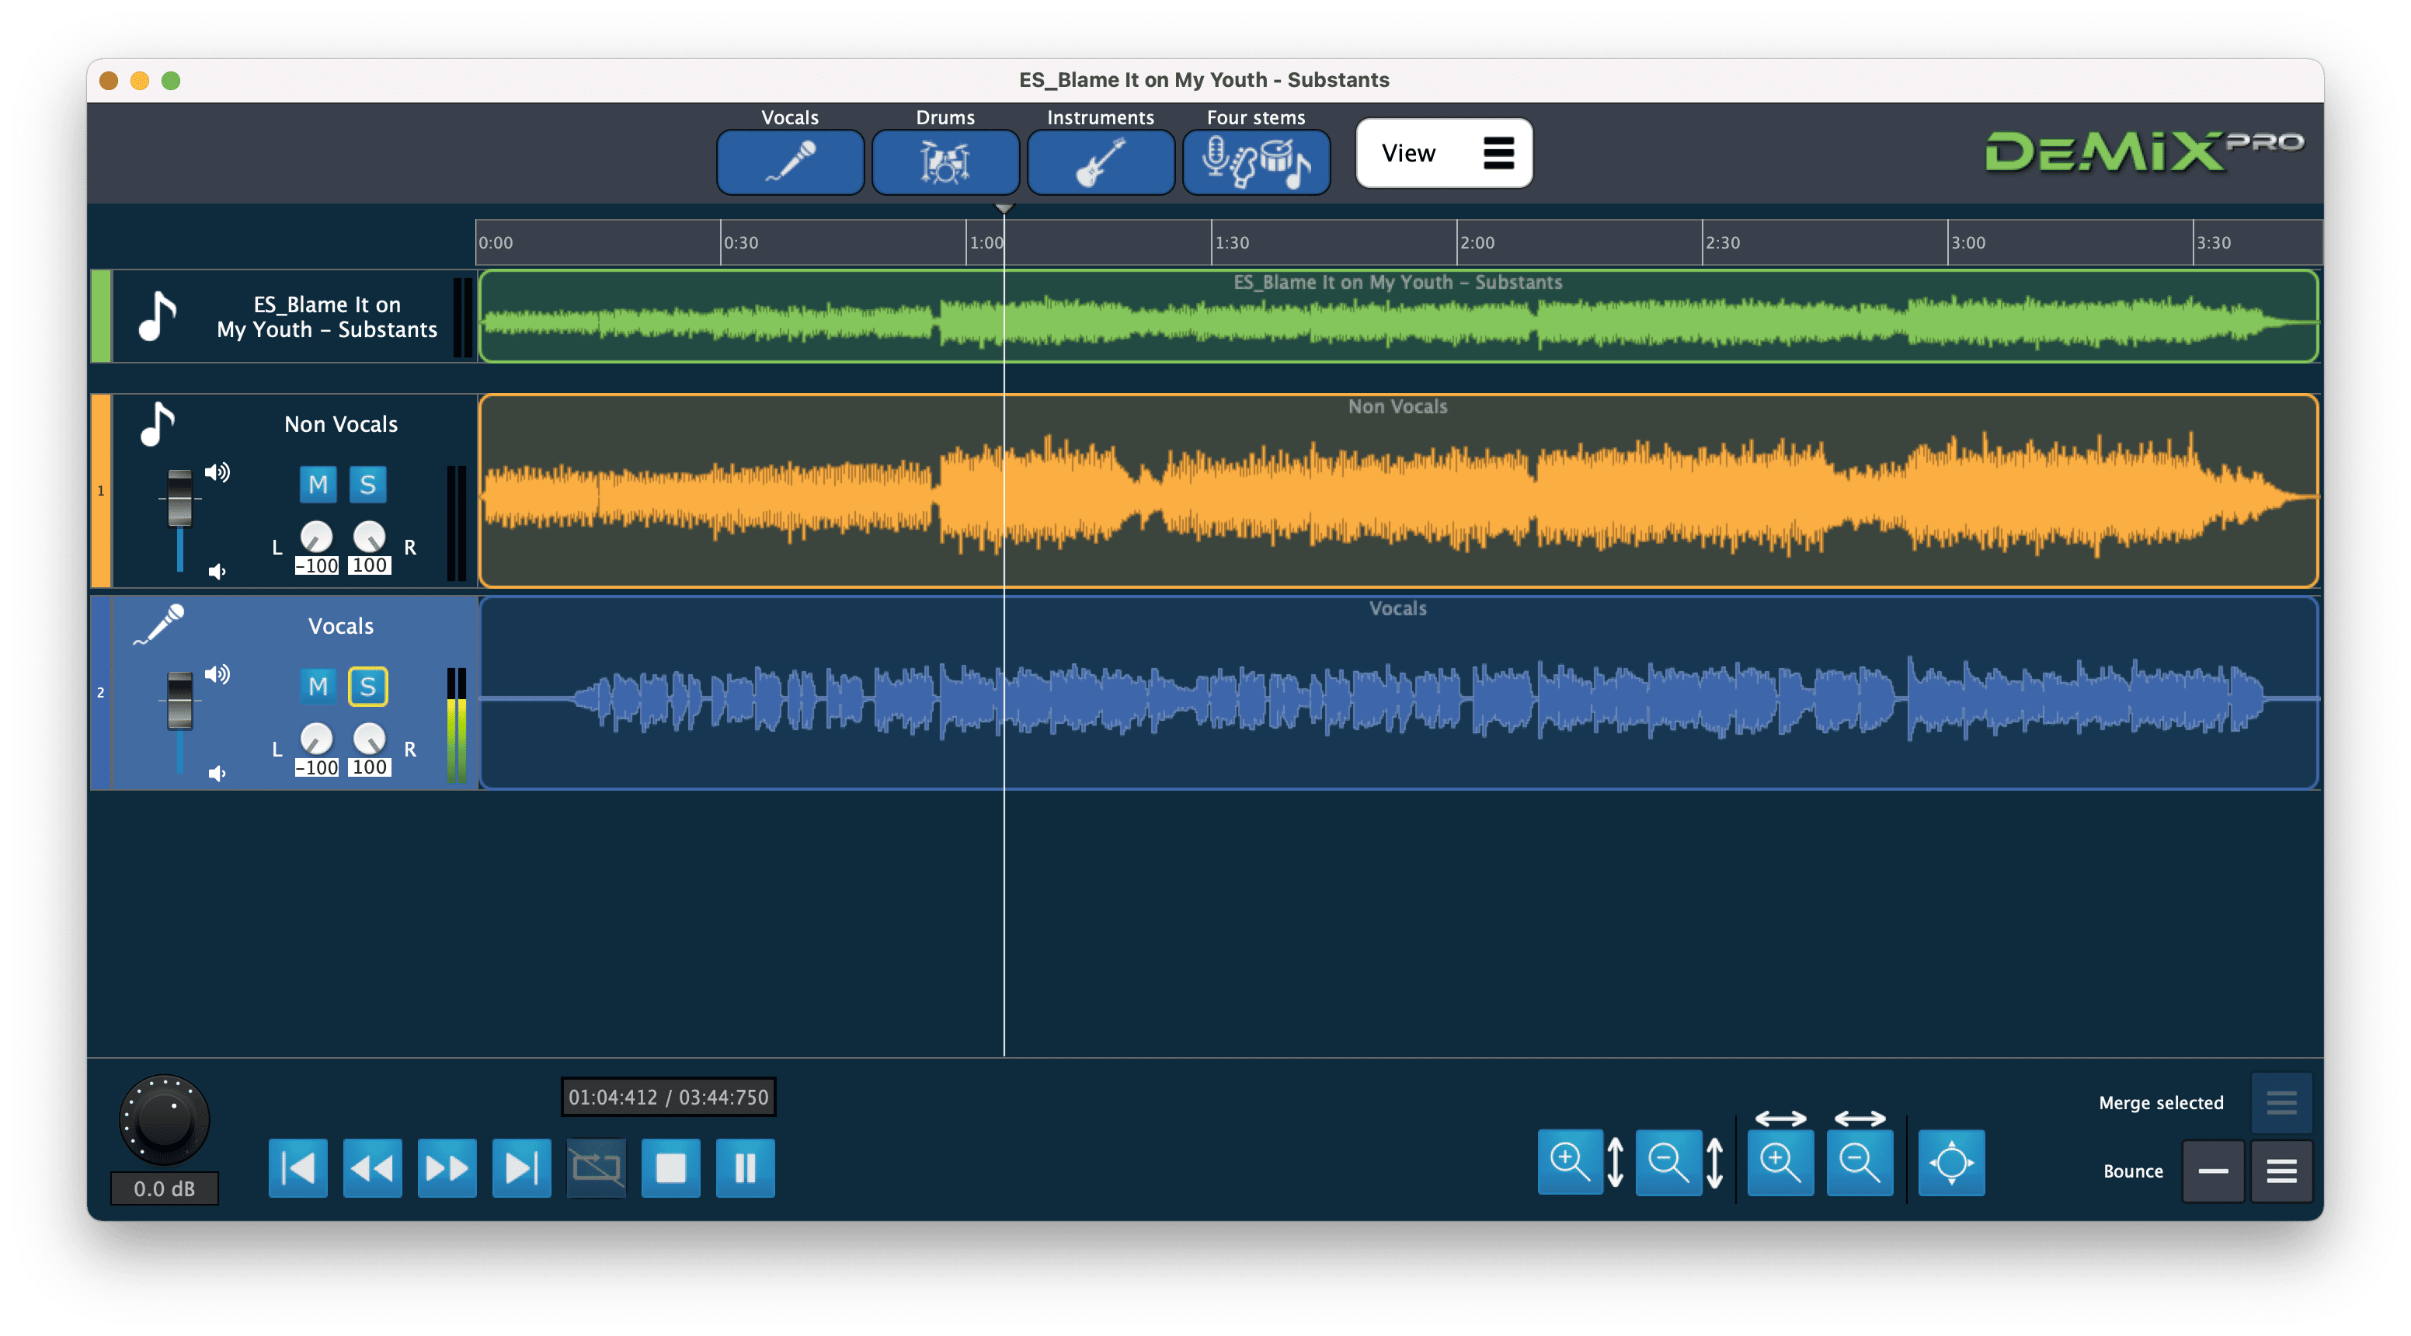Click the Vocals left pan knob
The image size is (2411, 1336).
pos(316,739)
